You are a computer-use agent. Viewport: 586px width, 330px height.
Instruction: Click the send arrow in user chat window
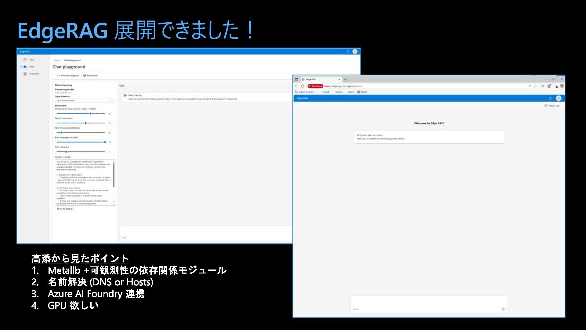(x=503, y=309)
